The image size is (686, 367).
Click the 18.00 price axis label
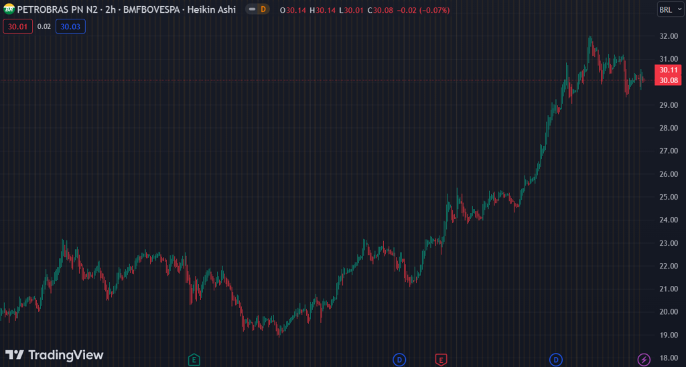click(669, 358)
